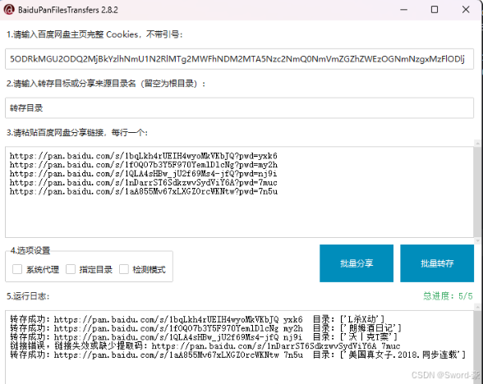Click the BaiduPanFilesTransfers app icon

[9, 10]
